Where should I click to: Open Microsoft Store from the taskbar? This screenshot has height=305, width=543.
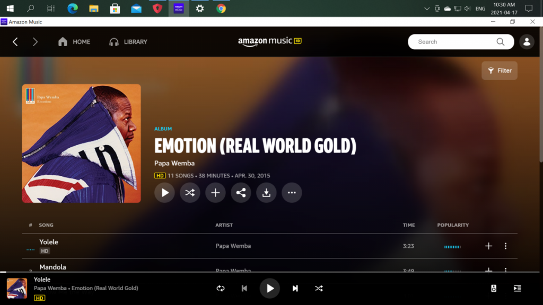coord(115,8)
